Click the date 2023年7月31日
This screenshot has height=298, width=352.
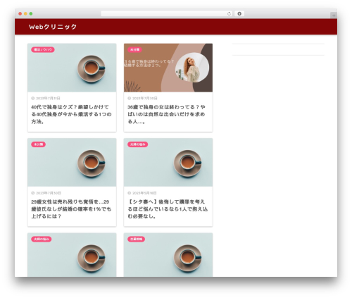[x=48, y=98]
